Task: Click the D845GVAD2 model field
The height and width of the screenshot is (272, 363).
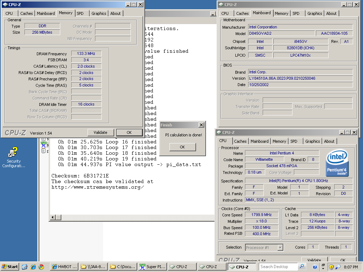Action: [281, 33]
